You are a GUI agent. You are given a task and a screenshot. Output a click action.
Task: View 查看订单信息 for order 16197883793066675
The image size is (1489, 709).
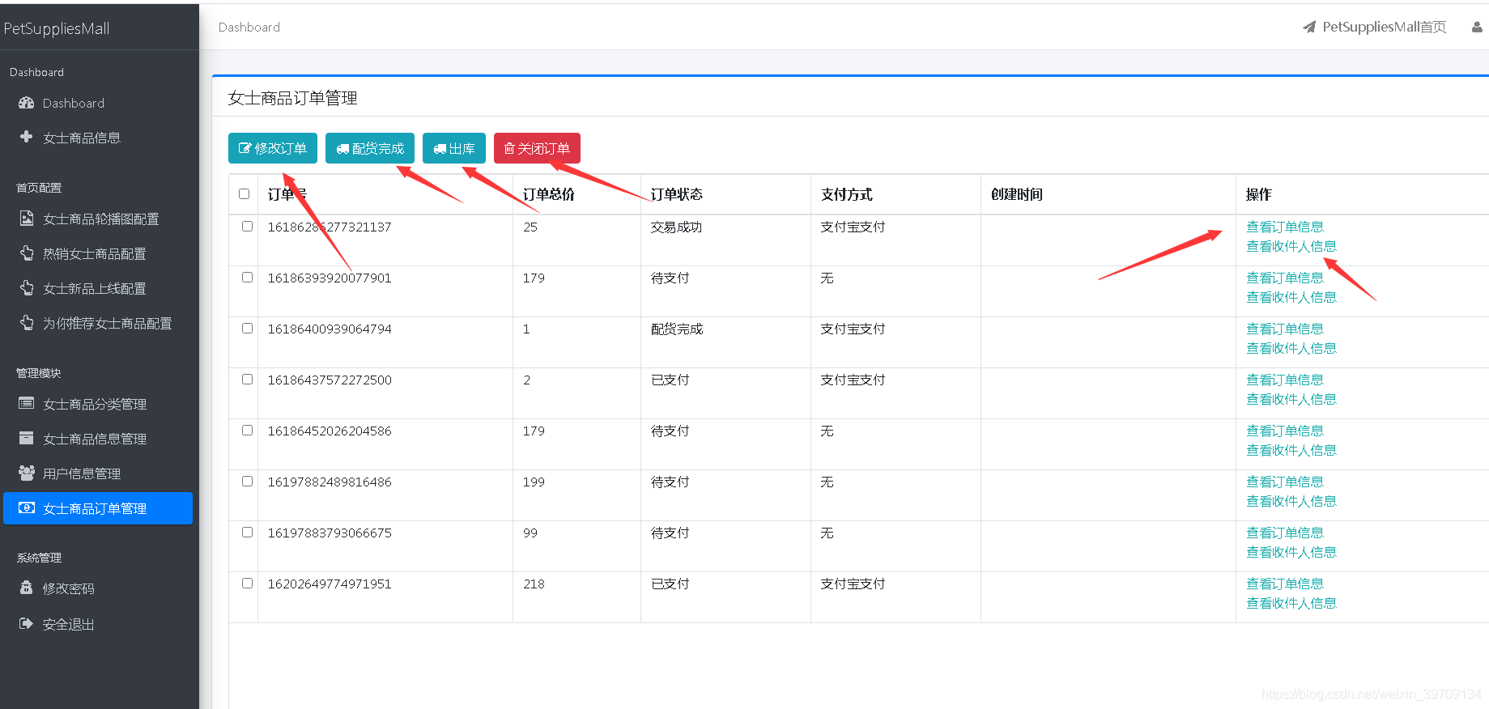click(1285, 533)
